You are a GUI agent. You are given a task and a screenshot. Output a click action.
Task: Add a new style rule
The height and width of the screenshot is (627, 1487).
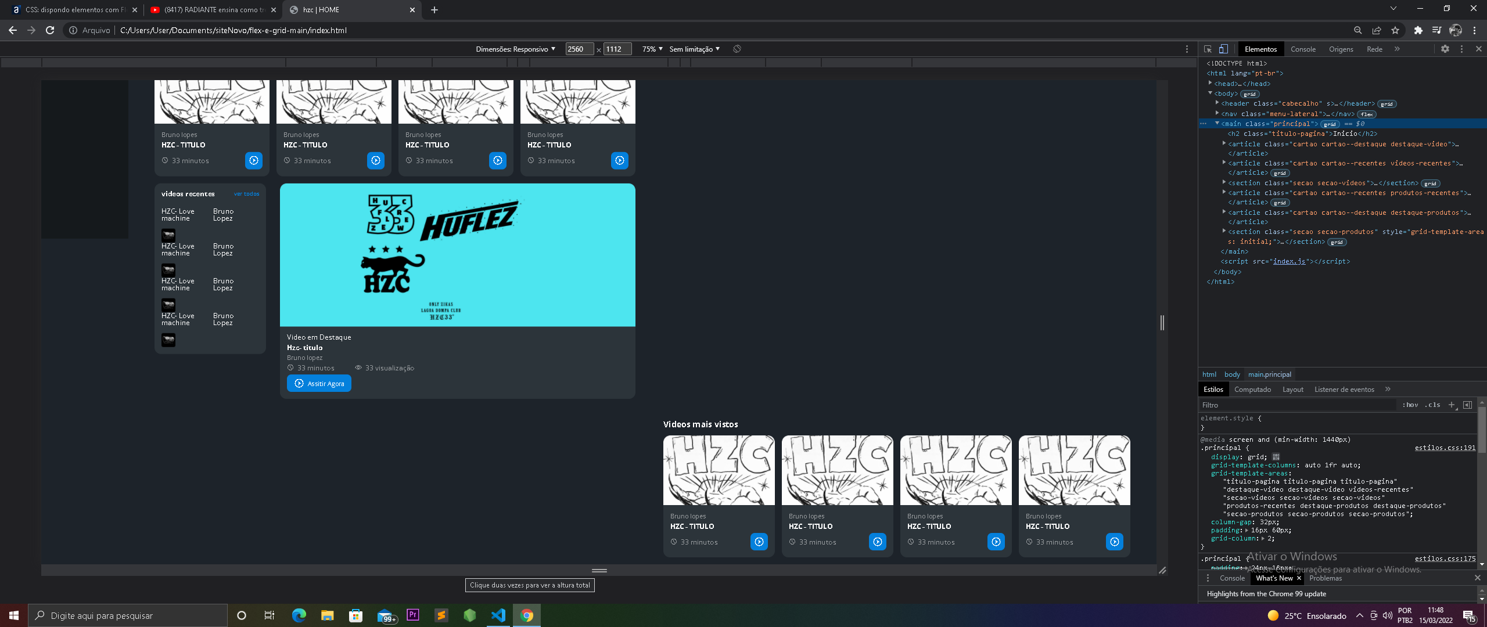point(1452,405)
